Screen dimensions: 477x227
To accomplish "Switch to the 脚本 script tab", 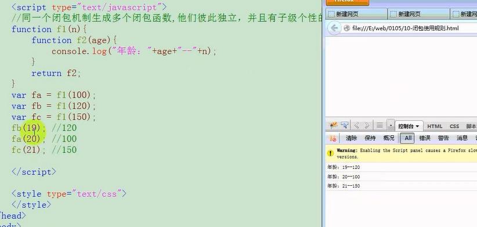I will click(471, 127).
